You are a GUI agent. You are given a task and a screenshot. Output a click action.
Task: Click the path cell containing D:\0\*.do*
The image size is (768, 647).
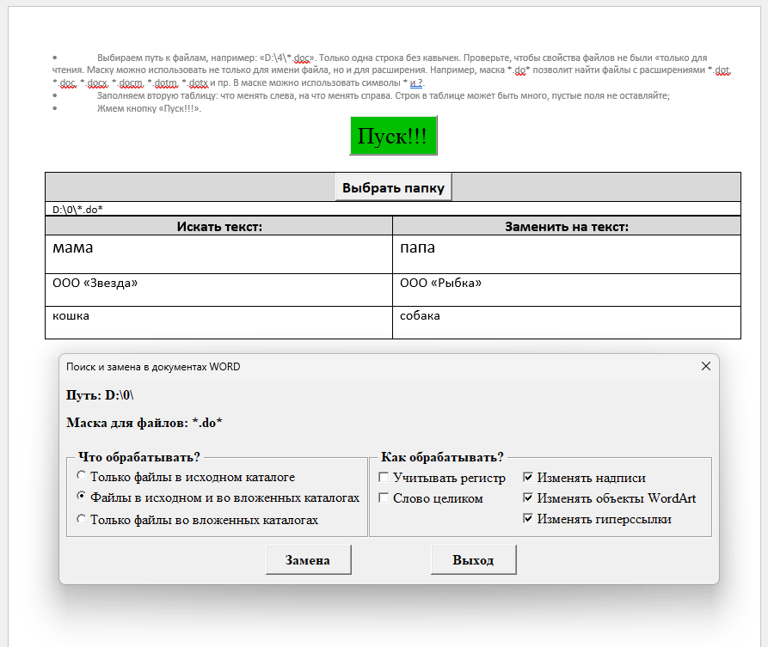392,209
